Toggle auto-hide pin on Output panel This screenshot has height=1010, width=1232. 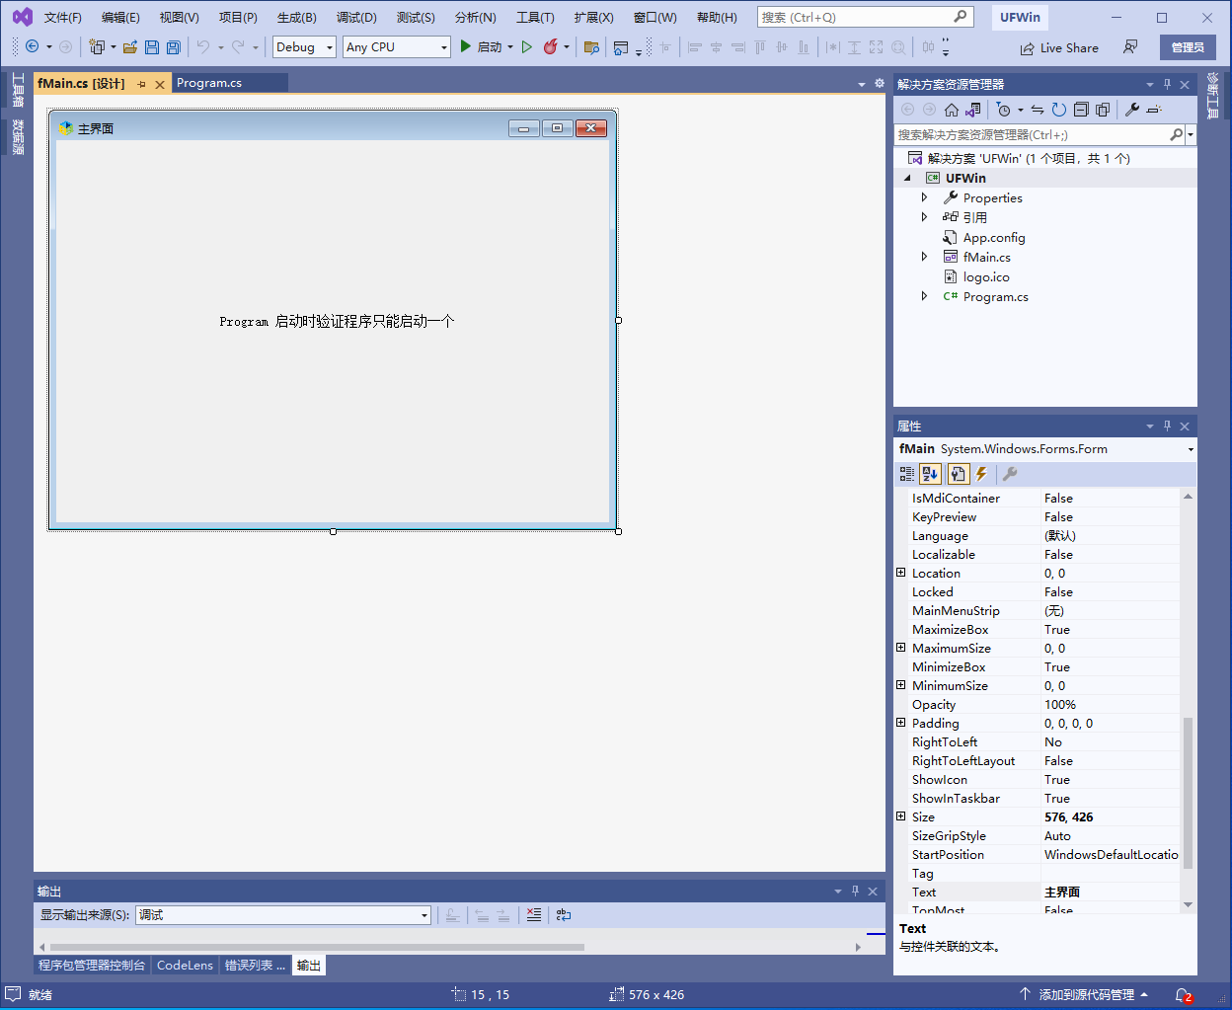tap(855, 891)
